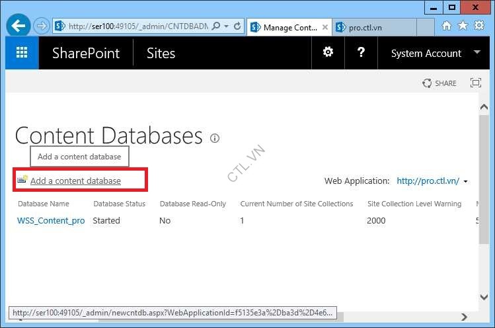The width and height of the screenshot is (495, 328).
Task: Click the URL text in address bar
Action: click(x=138, y=26)
